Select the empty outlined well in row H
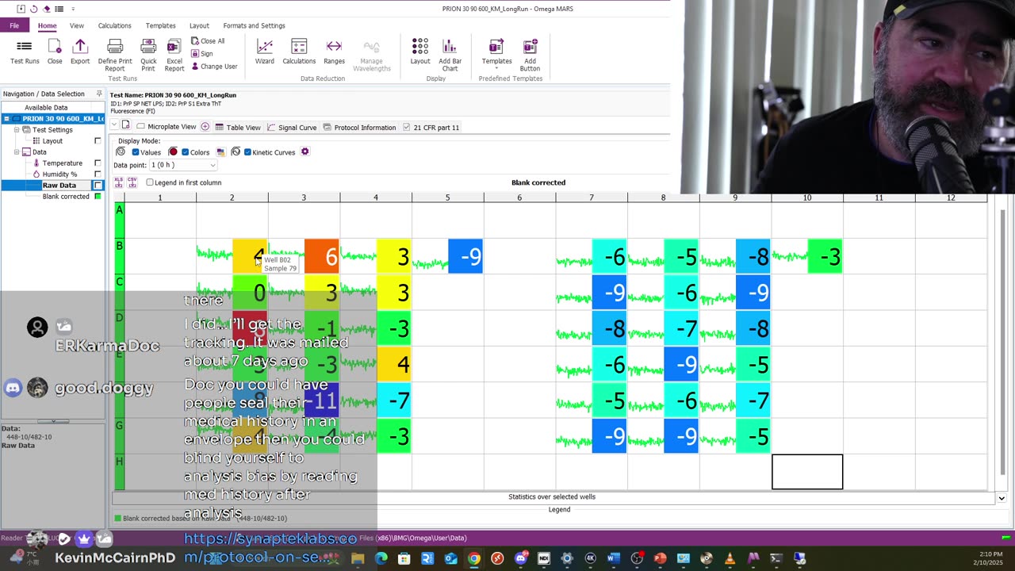Image resolution: width=1015 pixels, height=571 pixels. tap(807, 472)
